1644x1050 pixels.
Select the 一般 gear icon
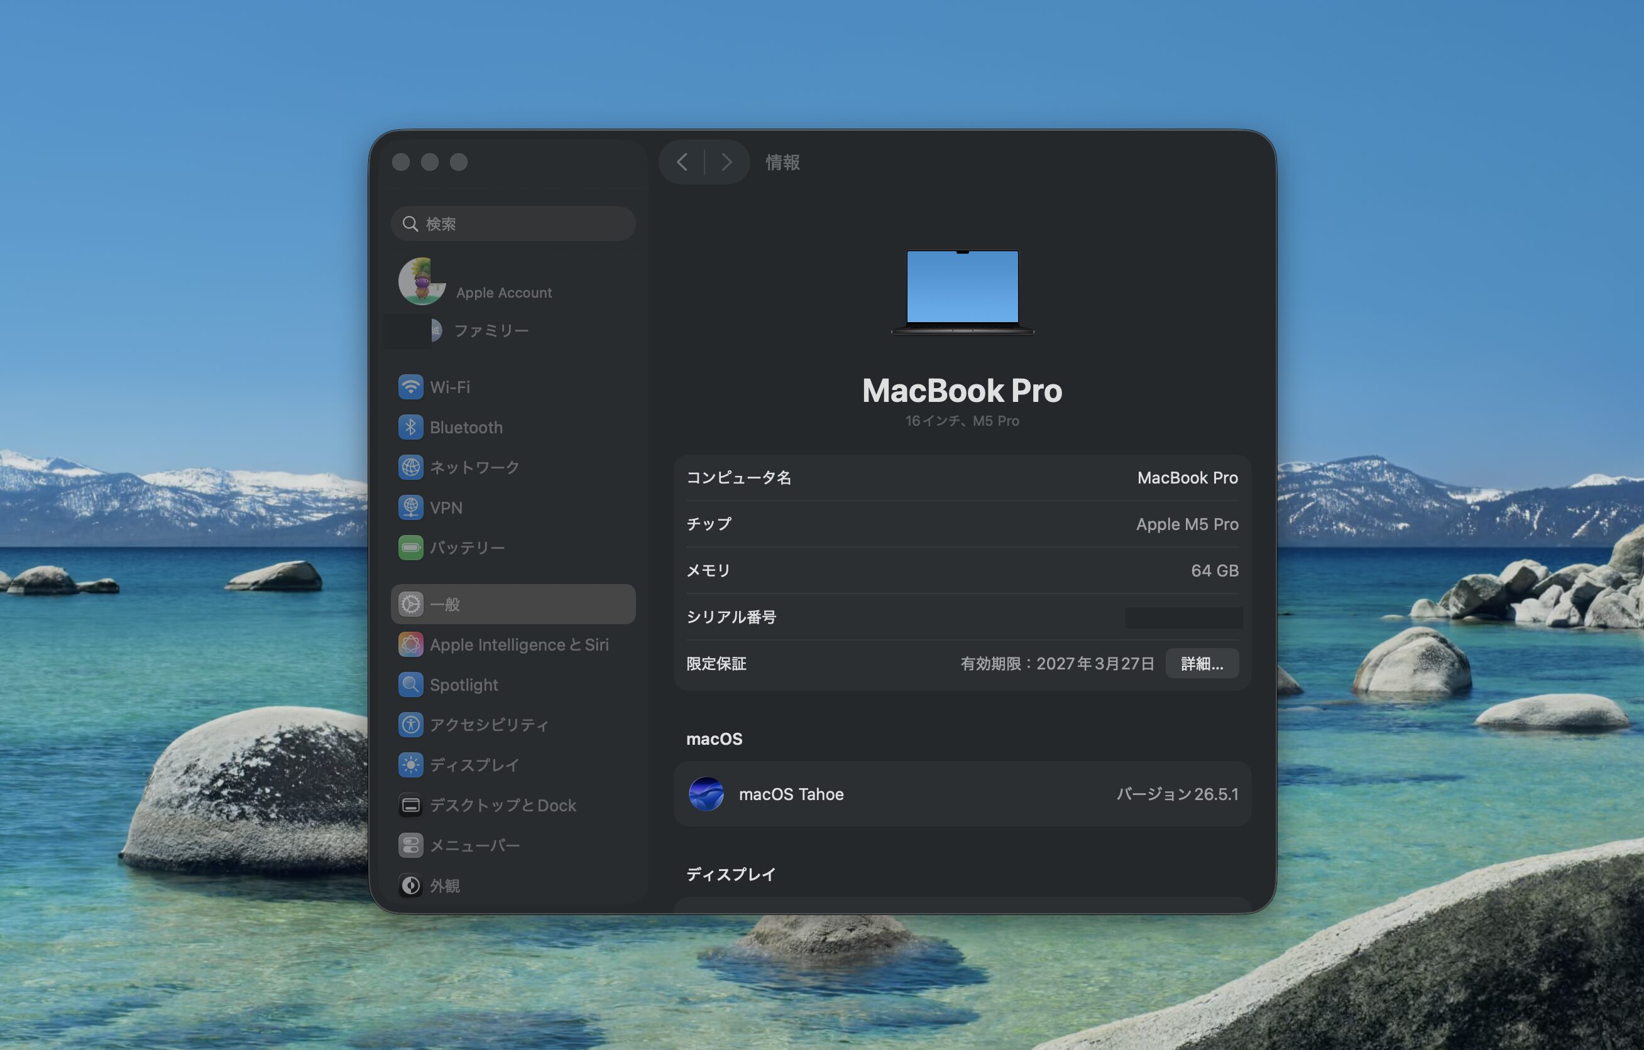[x=410, y=603]
